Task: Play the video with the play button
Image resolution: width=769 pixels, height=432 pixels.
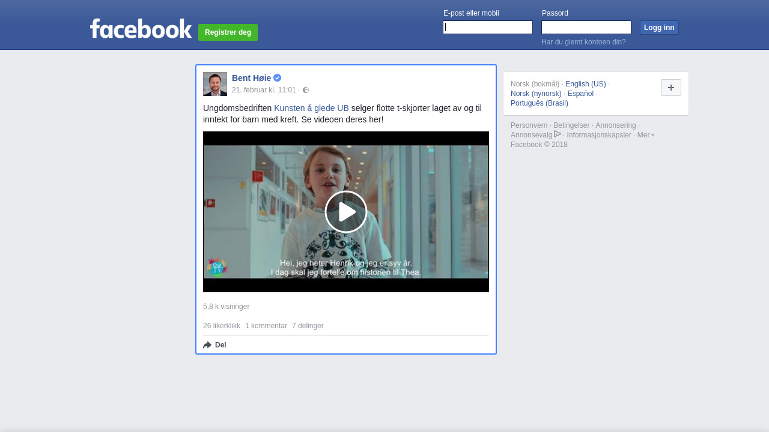Action: pos(346,212)
